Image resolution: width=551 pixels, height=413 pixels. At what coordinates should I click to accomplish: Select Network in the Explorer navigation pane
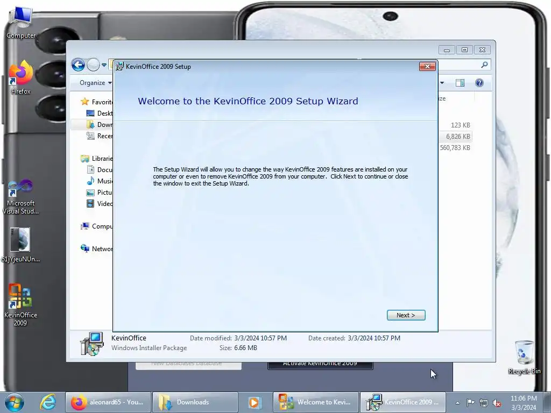click(x=97, y=248)
